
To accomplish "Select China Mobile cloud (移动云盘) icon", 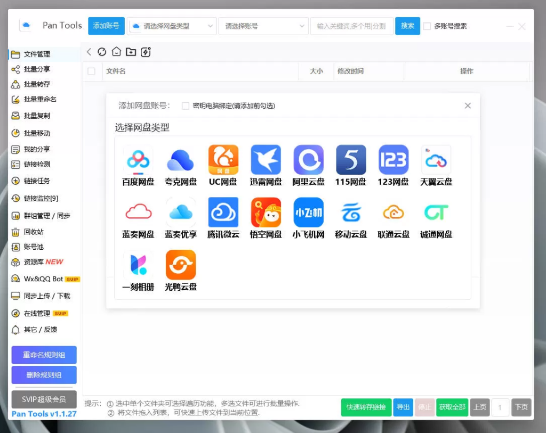I will (x=351, y=212).
